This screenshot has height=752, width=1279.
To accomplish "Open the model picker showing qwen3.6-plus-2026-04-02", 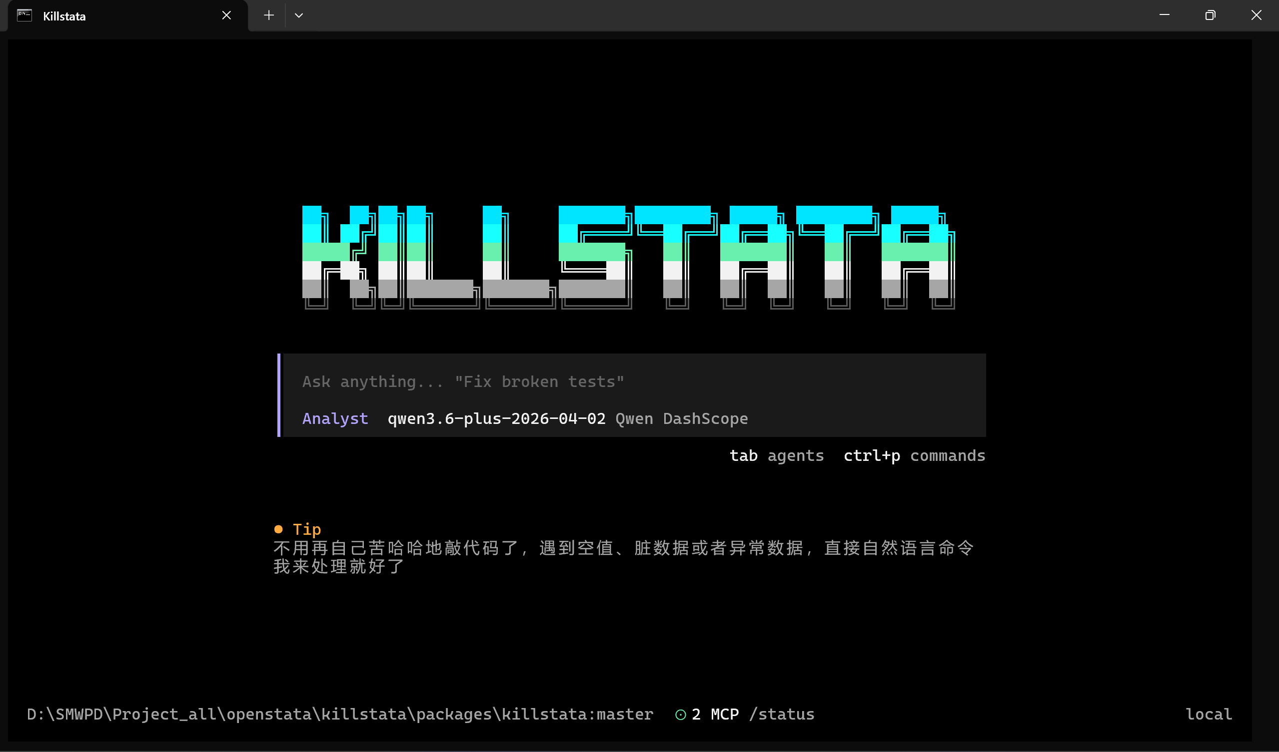I will 496,418.
